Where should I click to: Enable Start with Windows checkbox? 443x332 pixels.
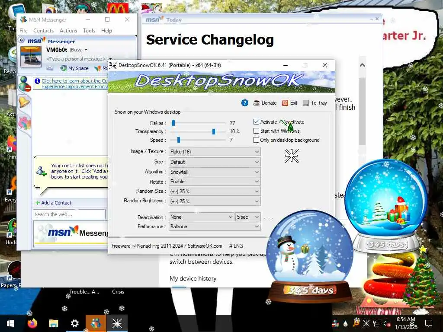[256, 131]
